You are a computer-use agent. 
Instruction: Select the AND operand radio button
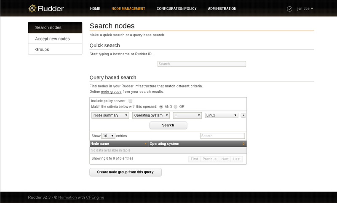coord(161,107)
